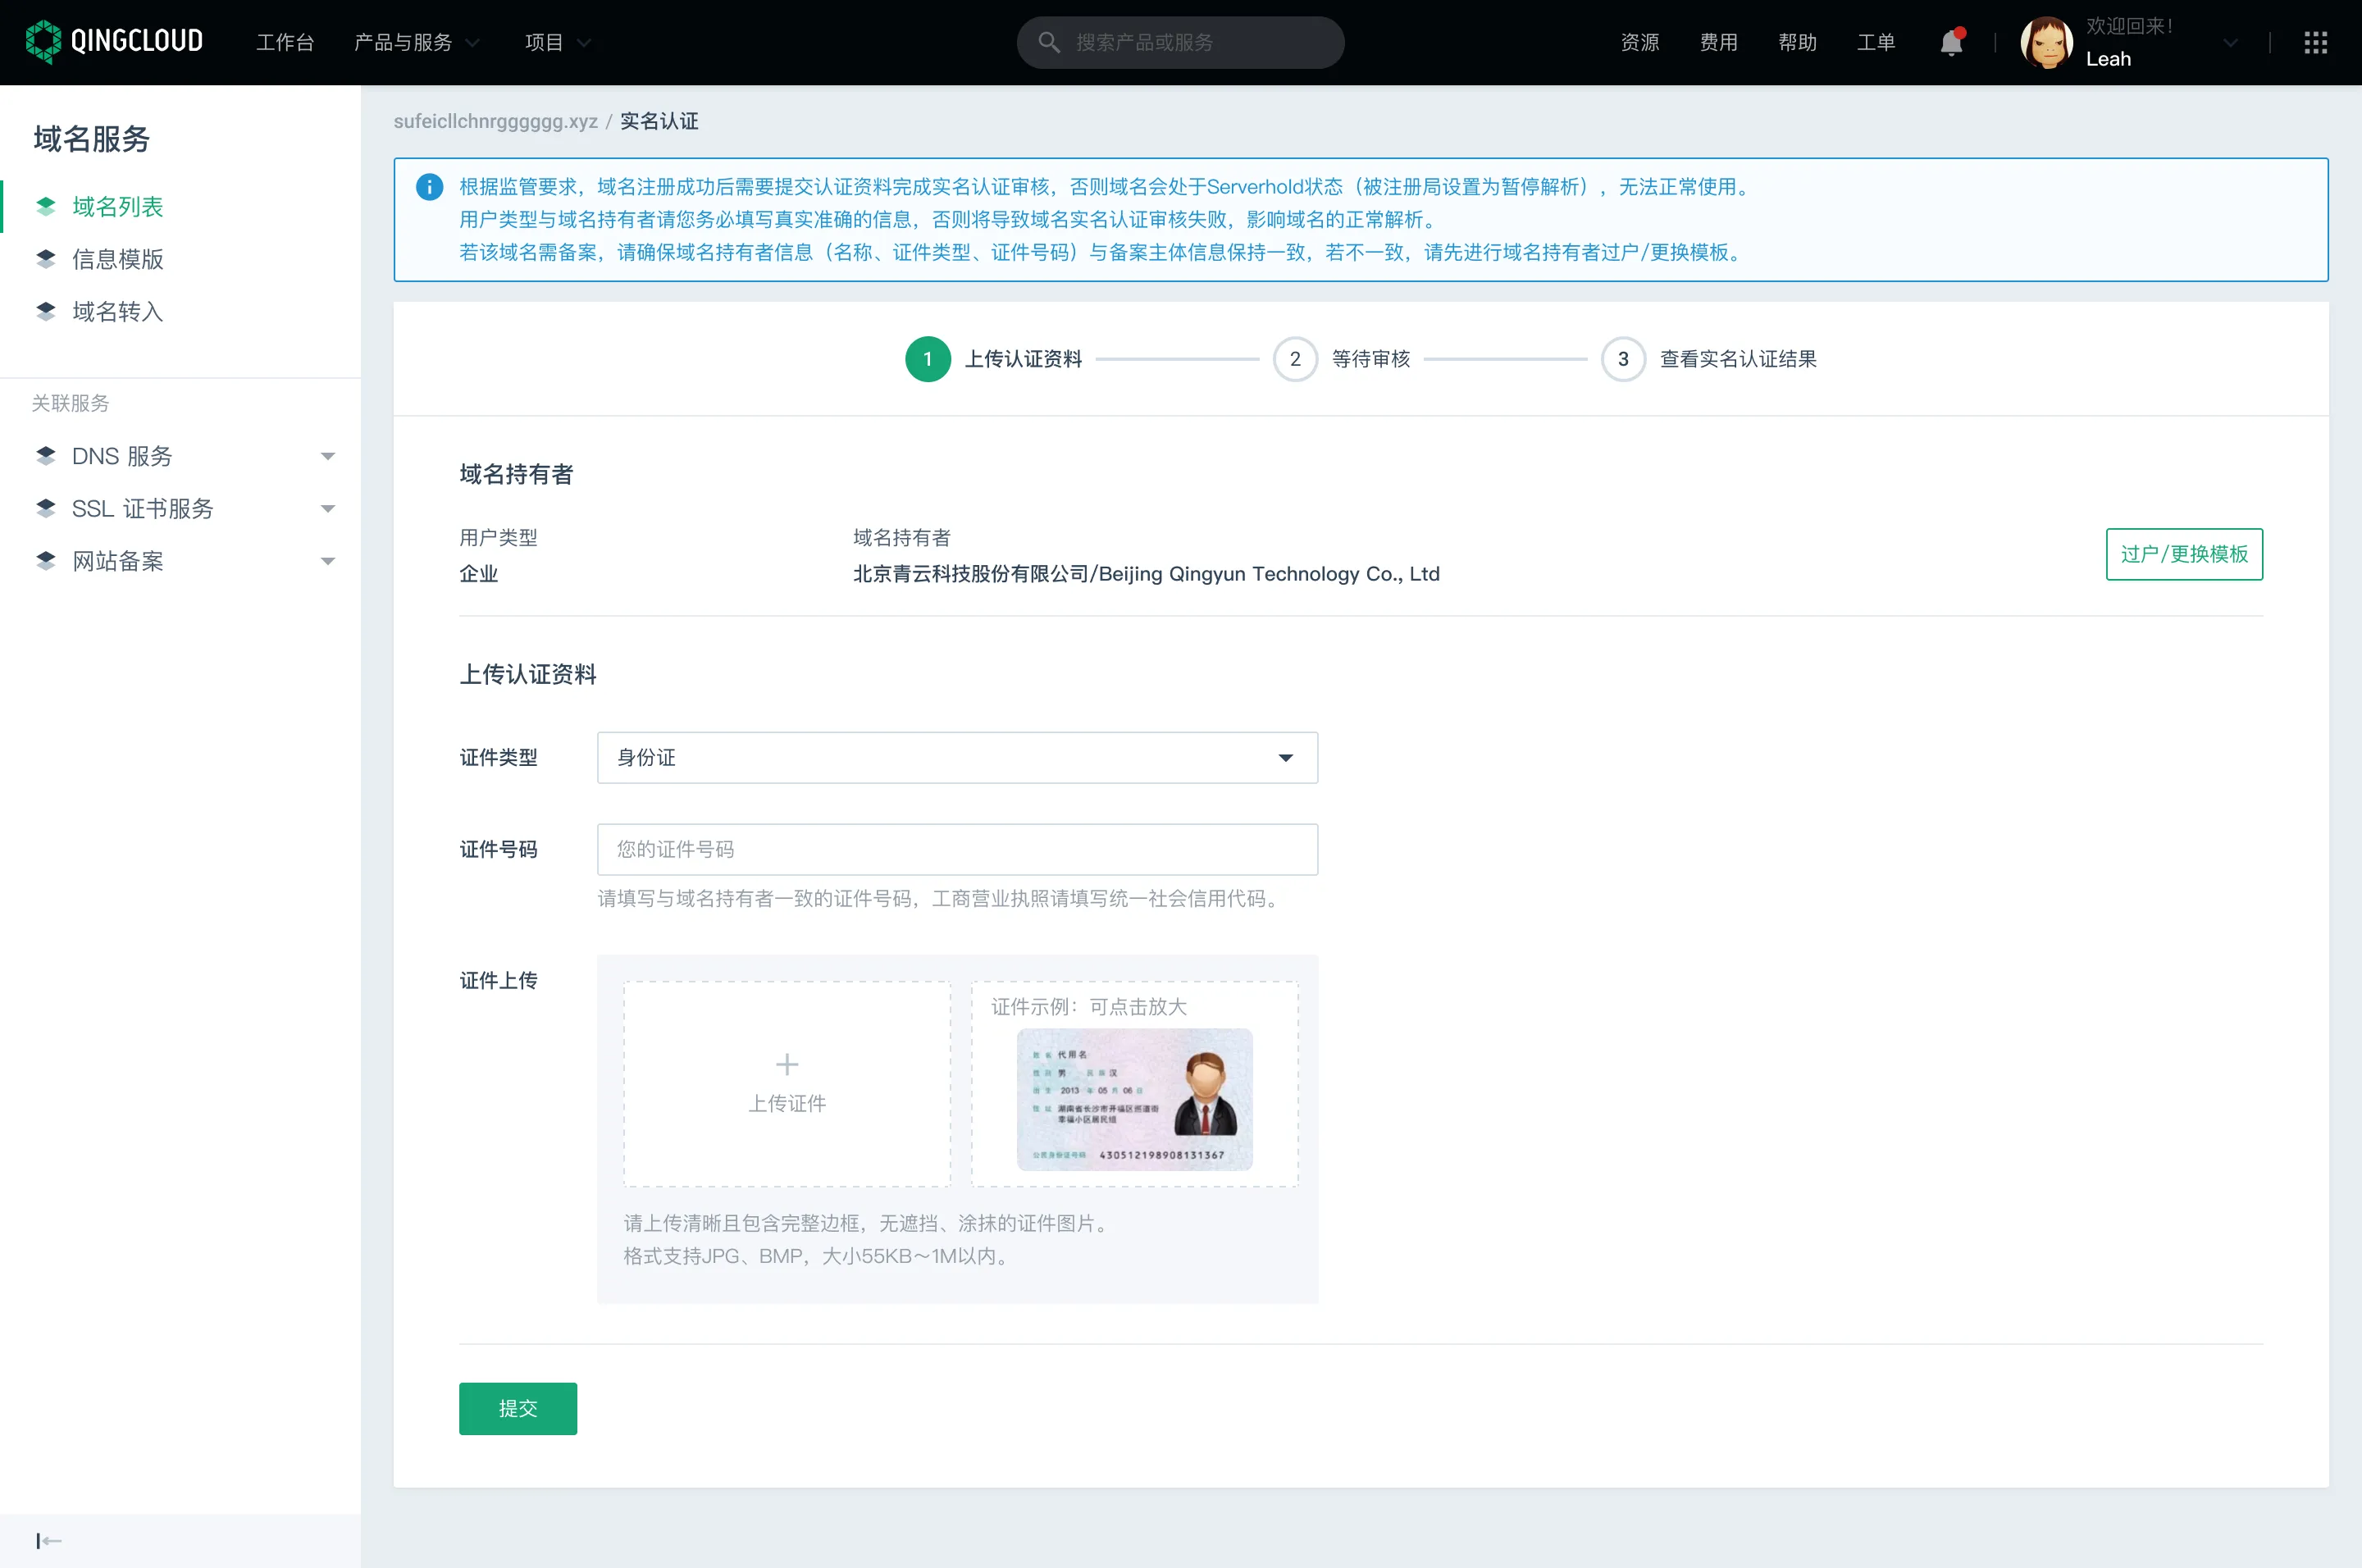Open the app grid launcher icon
The height and width of the screenshot is (1568, 2362).
[x=2316, y=42]
